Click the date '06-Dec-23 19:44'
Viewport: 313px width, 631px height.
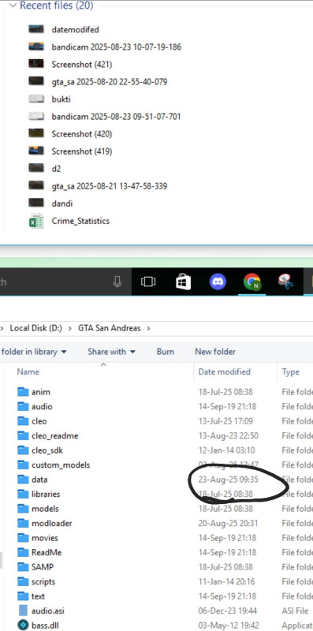pyautogui.click(x=228, y=610)
